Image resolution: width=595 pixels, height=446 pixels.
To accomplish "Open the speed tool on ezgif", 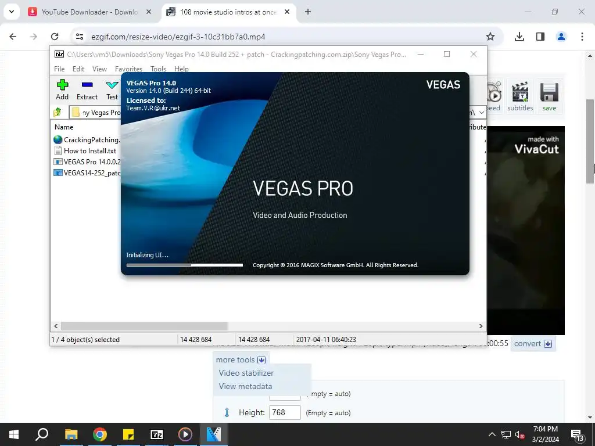I will (x=494, y=96).
